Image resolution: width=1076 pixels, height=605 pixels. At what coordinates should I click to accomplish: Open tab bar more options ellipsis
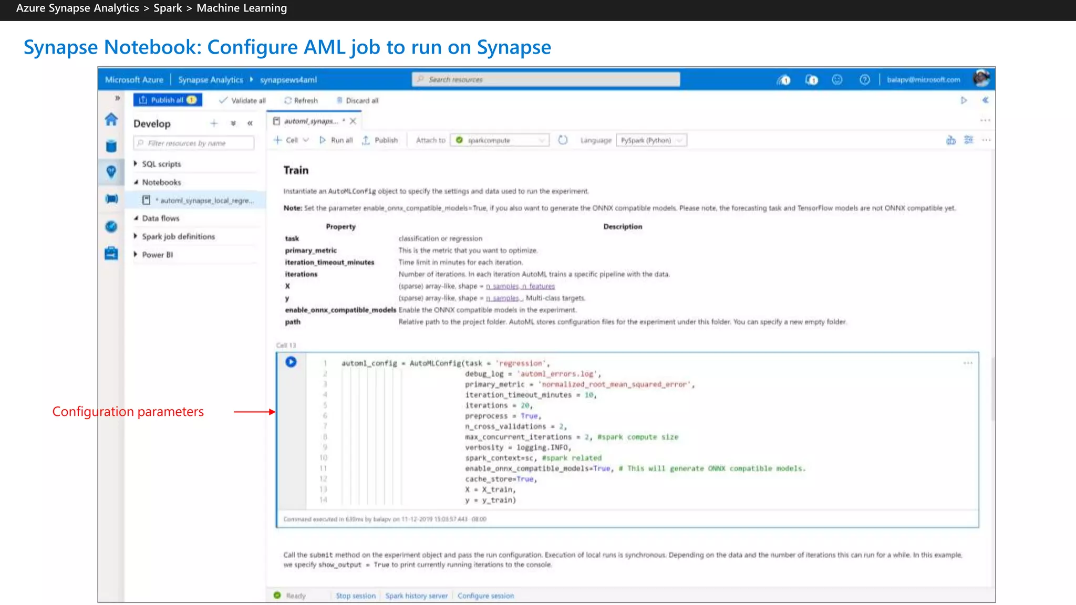coord(985,121)
